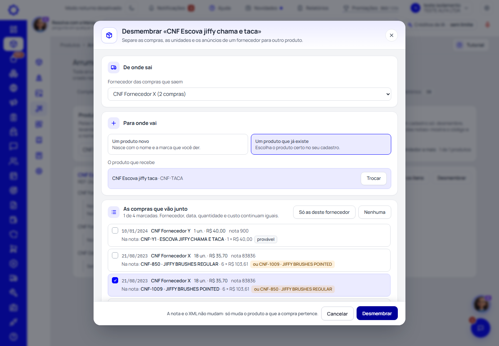The height and width of the screenshot is (346, 499).
Task: Click the list icon beside As compras que vão junto
Action: point(114,212)
